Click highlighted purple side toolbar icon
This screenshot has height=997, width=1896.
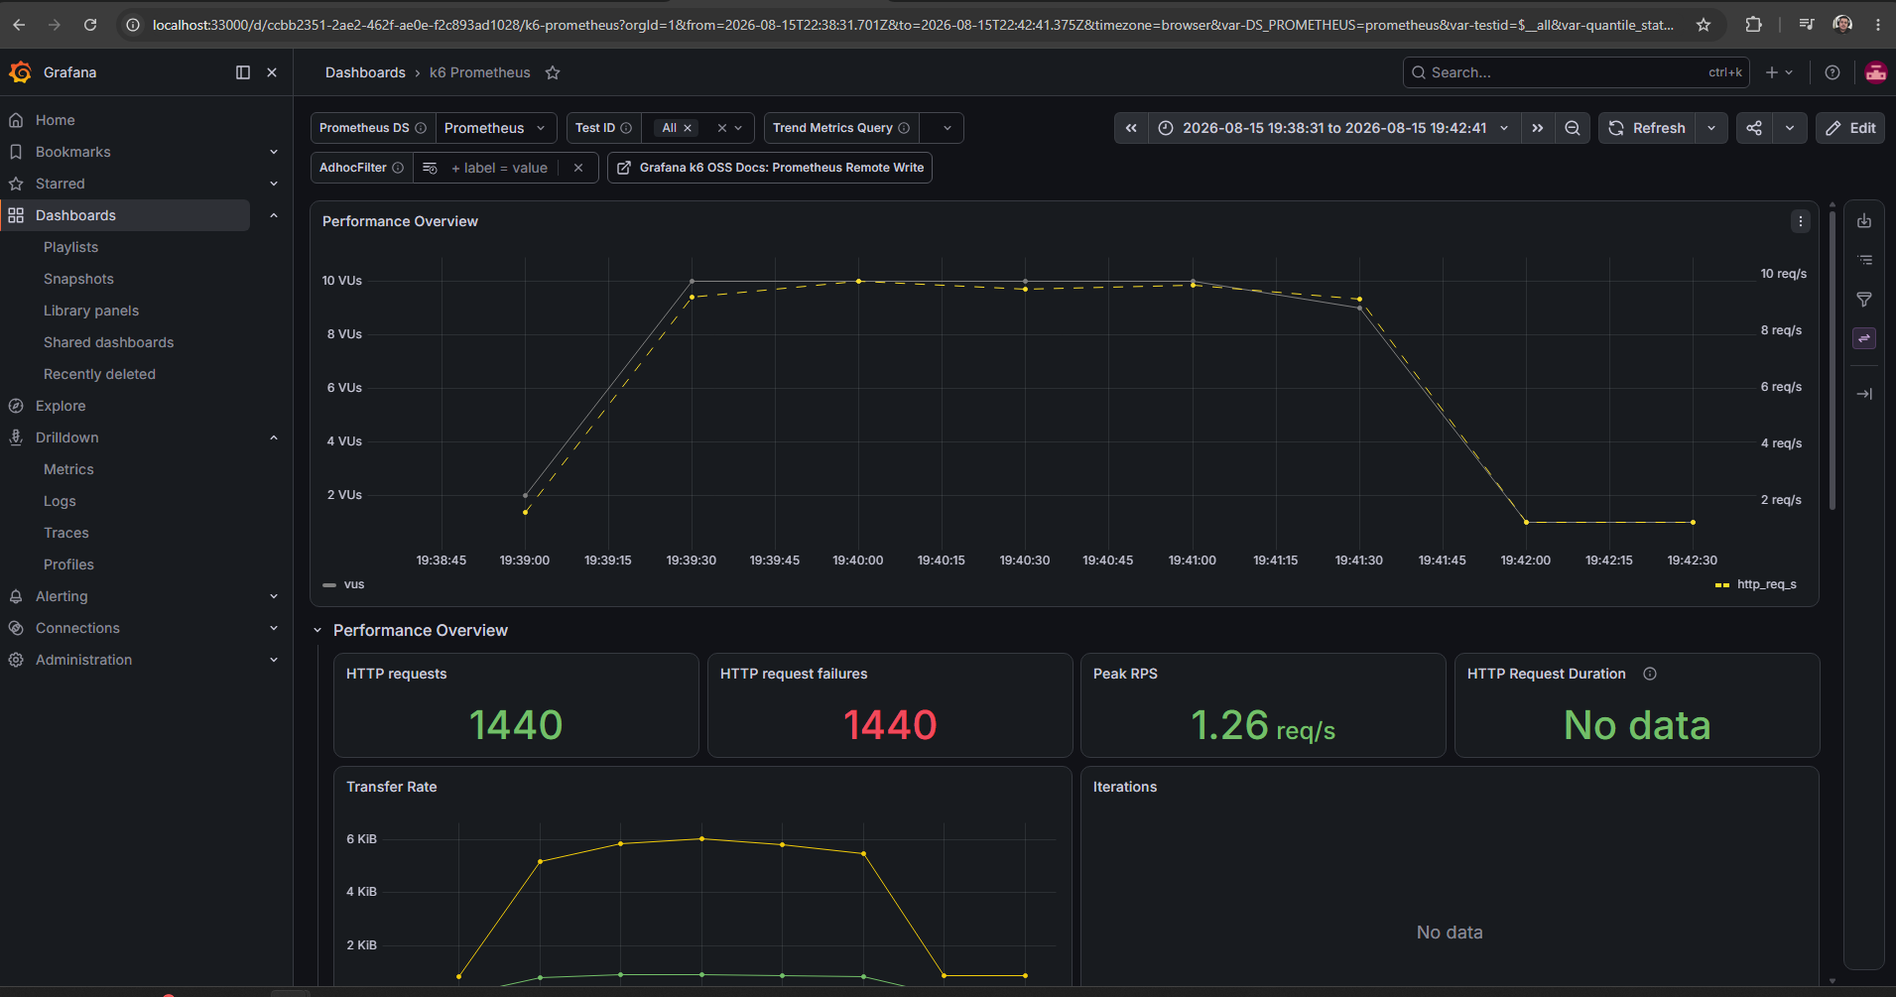(1864, 338)
